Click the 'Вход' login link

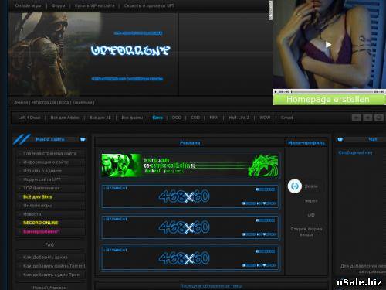(64, 103)
